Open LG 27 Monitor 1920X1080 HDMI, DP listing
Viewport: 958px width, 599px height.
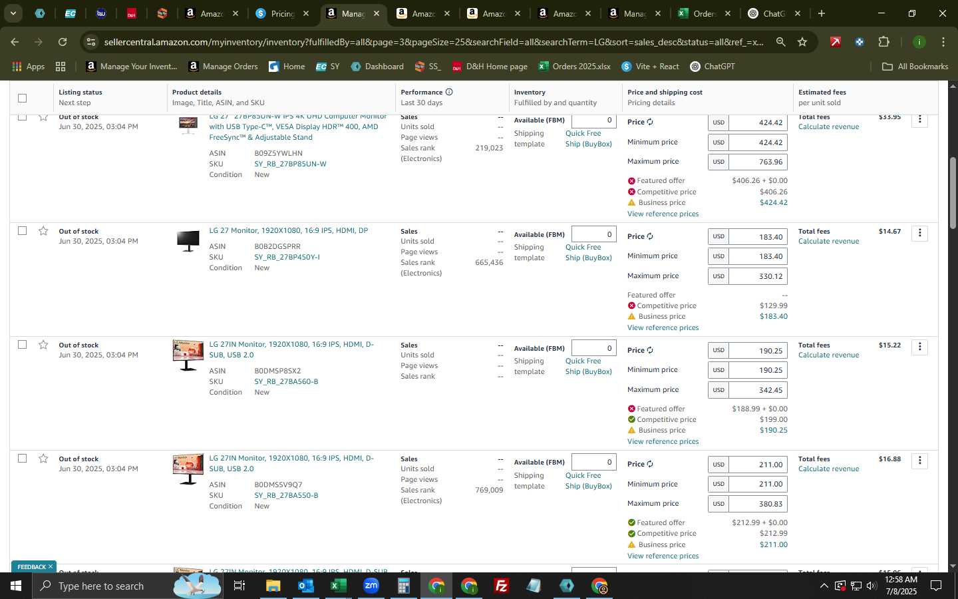(x=288, y=230)
